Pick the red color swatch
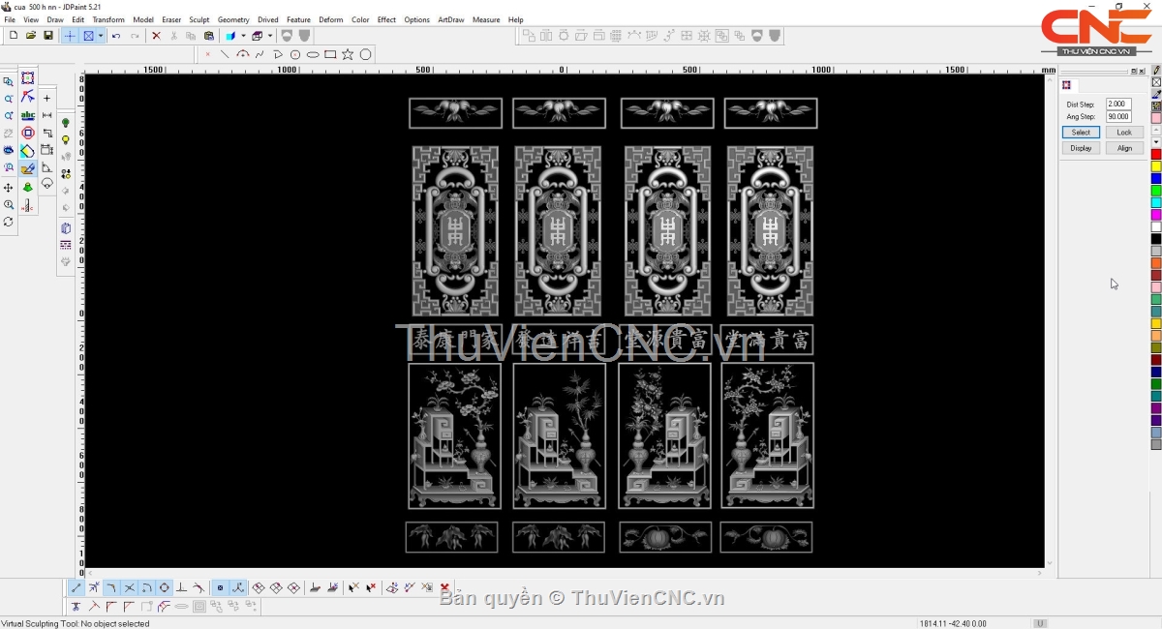This screenshot has width=1162, height=629. (1156, 154)
